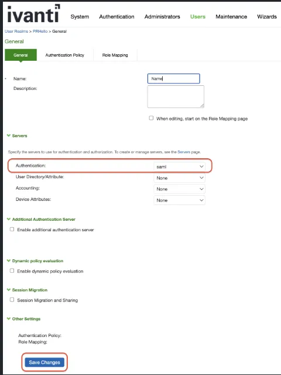
Task: Open the Authentication server dropdown
Action: (179, 166)
